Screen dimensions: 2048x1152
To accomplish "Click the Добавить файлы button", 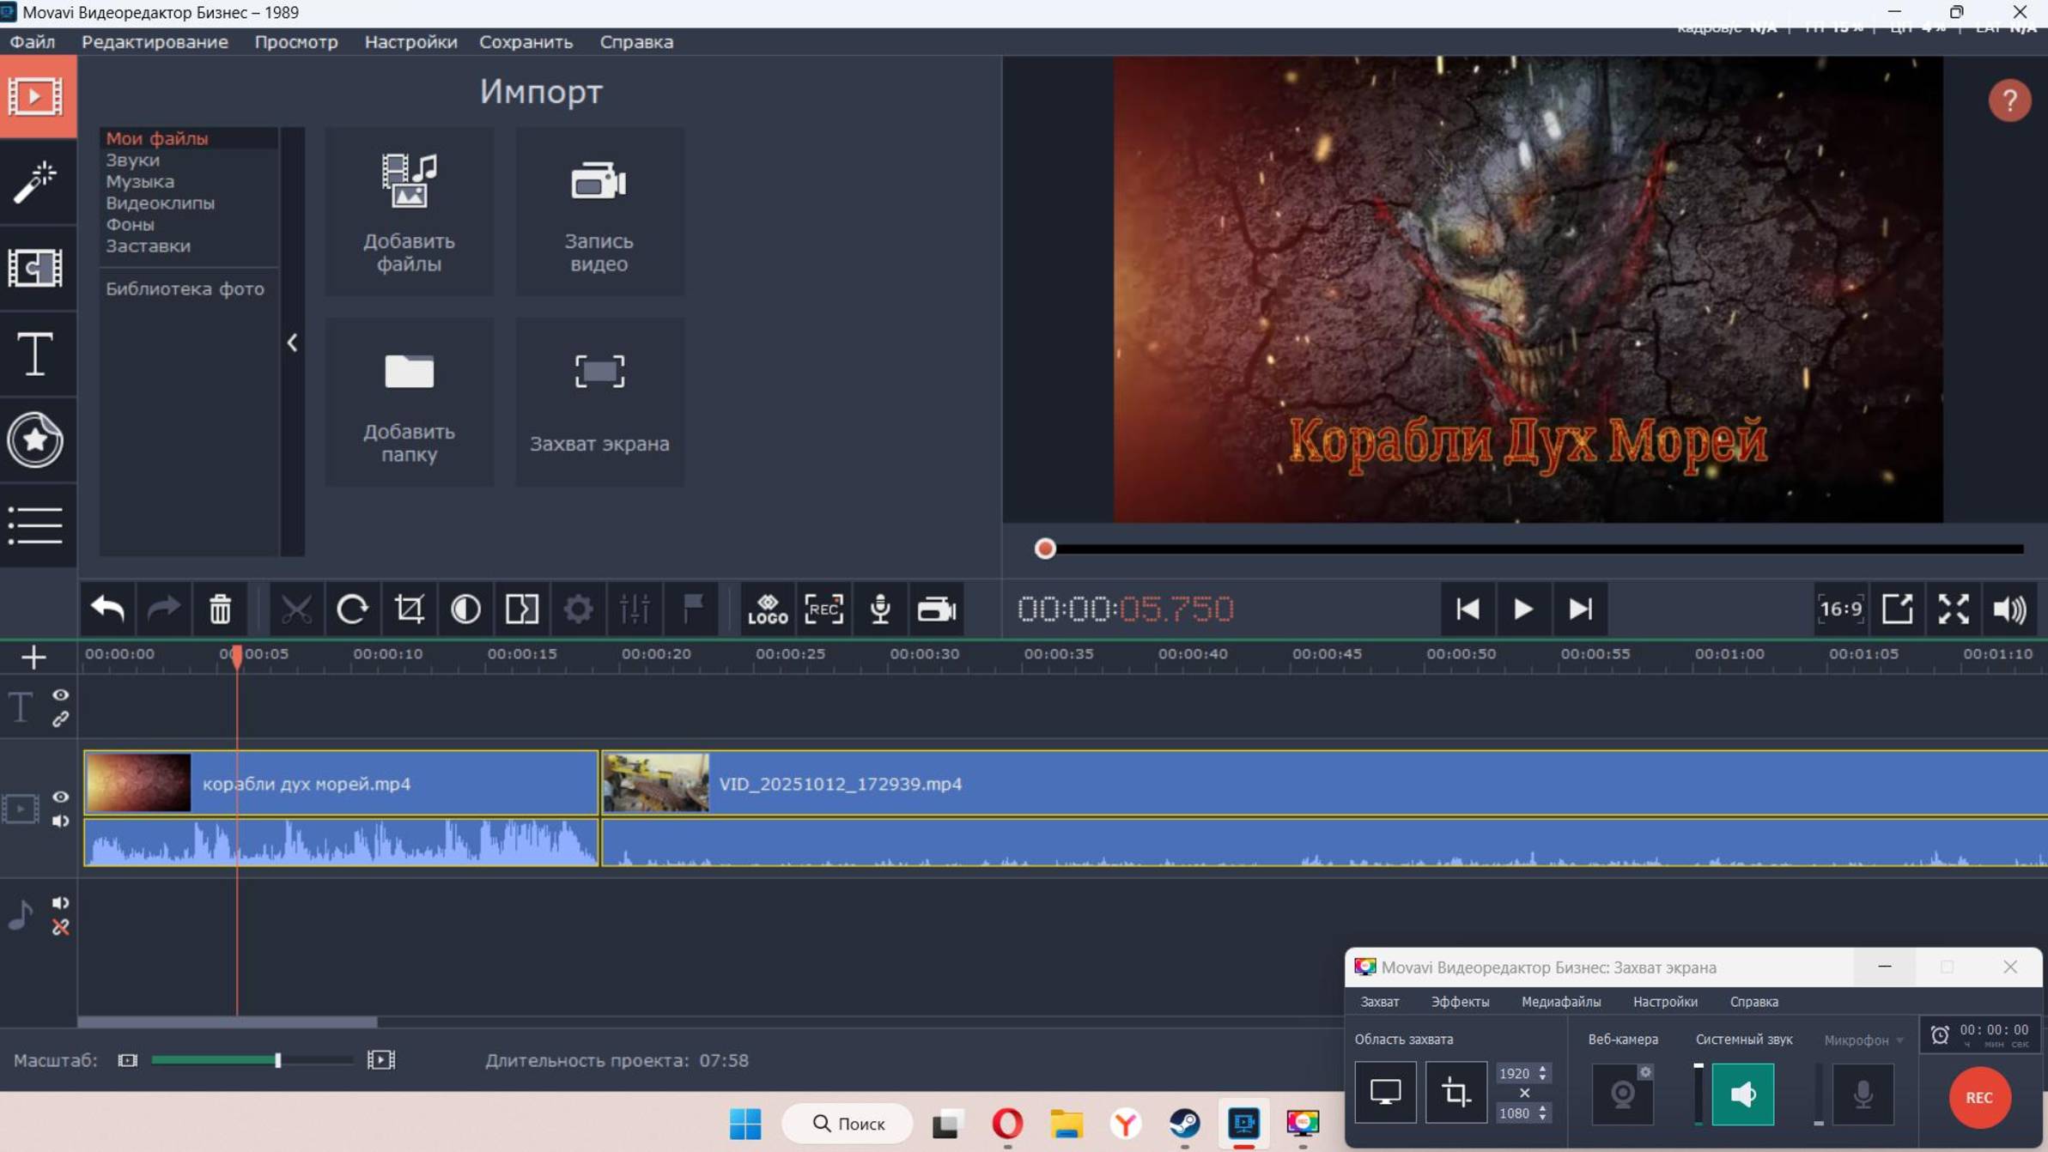I will pyautogui.click(x=409, y=212).
